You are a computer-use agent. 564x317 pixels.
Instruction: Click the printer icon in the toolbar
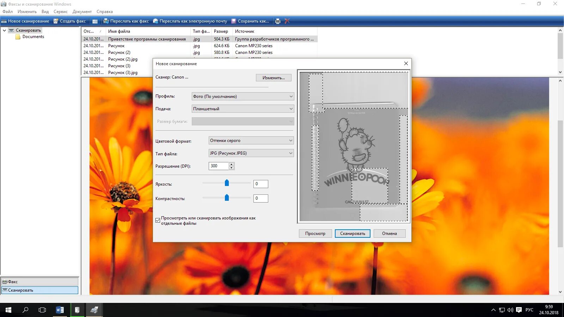(x=278, y=21)
